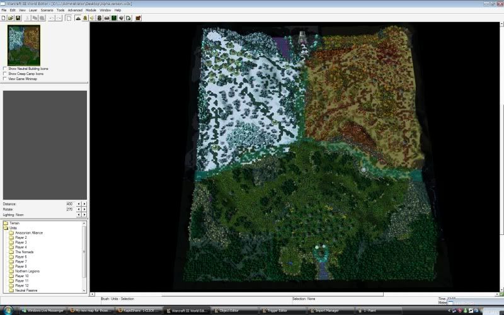This screenshot has height=315, width=504.
Task: Expand the Amazonian Alliance folder
Action: tap(11, 232)
